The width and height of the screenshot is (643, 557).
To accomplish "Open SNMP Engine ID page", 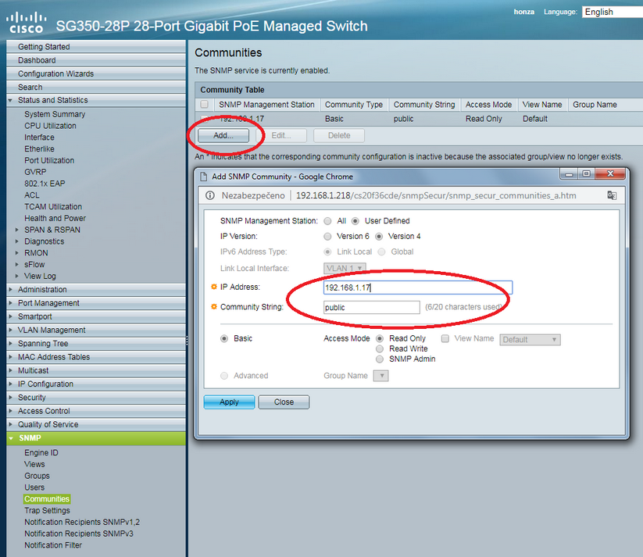I will (41, 453).
